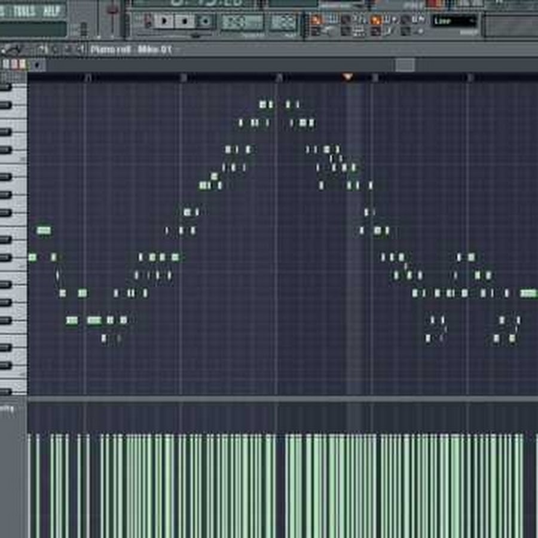538x538 pixels.
Task: Click the Record button in transport
Action: tap(205, 21)
